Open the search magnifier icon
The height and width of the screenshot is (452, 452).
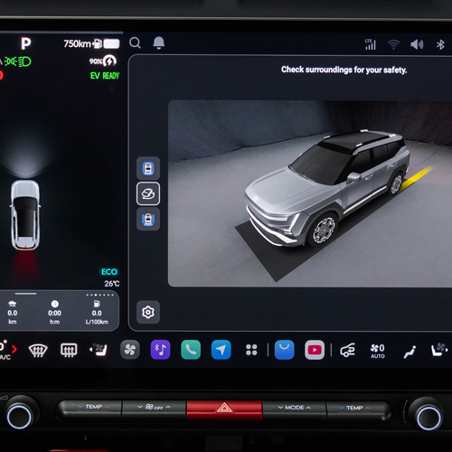(x=135, y=43)
